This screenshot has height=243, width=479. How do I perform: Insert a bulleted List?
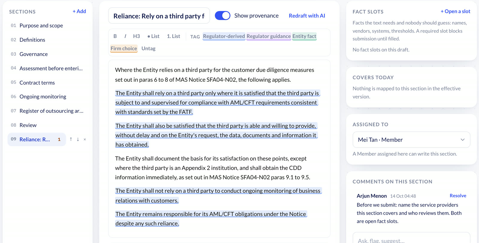[153, 36]
